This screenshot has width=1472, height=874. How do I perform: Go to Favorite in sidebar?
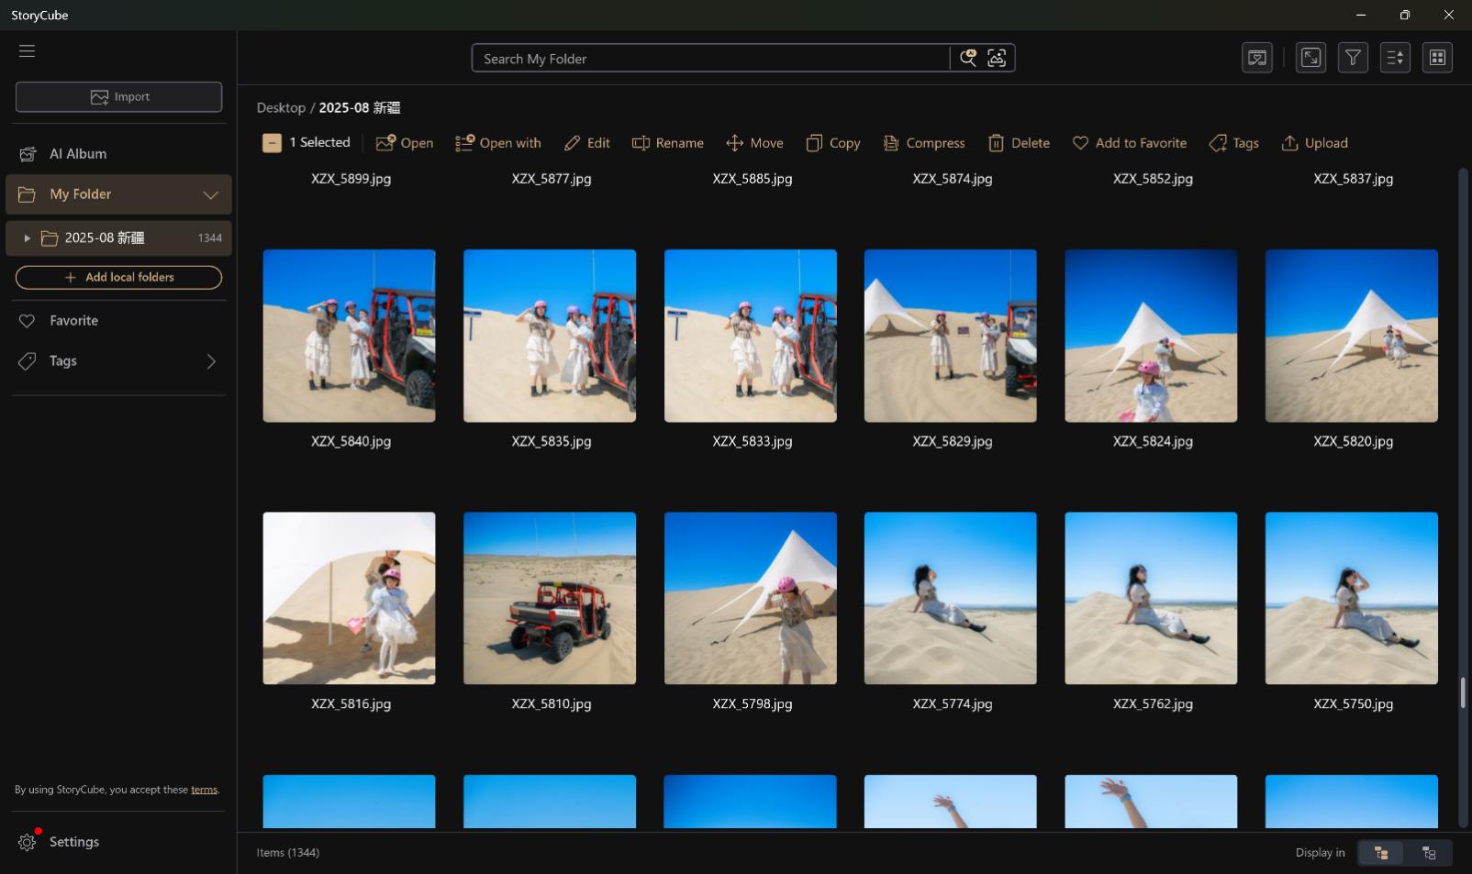[73, 321]
